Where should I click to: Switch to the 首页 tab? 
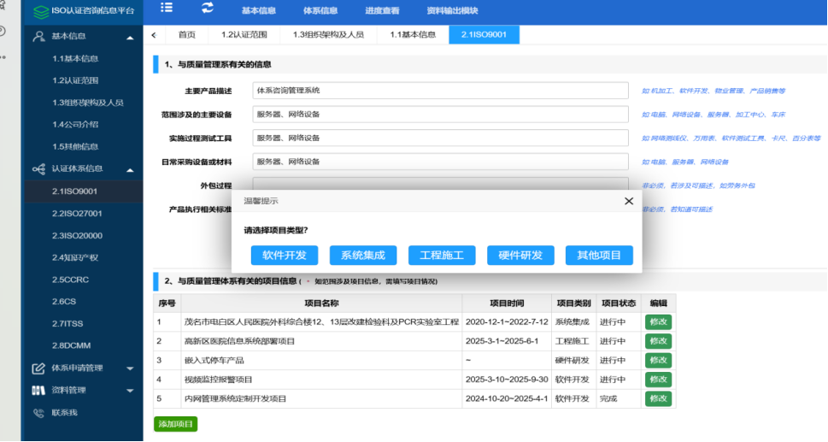(187, 35)
